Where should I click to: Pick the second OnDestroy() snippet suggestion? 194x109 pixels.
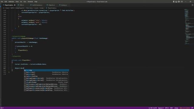[x=46, y=74]
